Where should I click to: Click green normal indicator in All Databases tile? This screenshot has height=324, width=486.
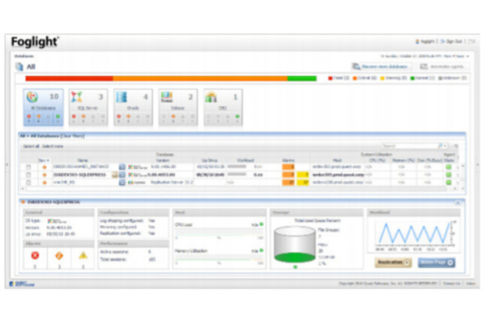58,117
